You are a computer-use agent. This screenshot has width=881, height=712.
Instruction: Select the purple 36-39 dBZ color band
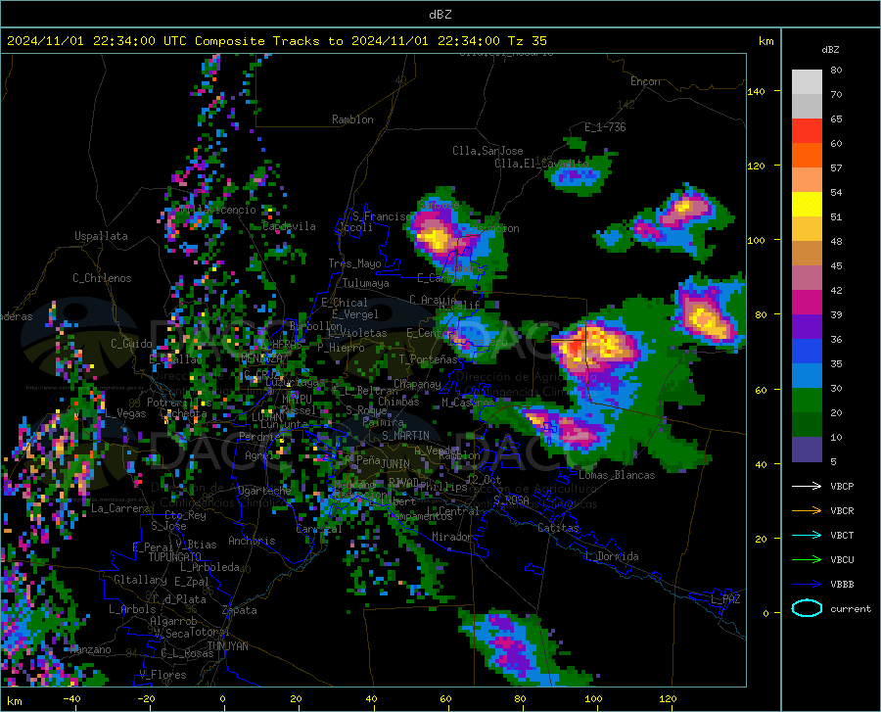coord(807,327)
